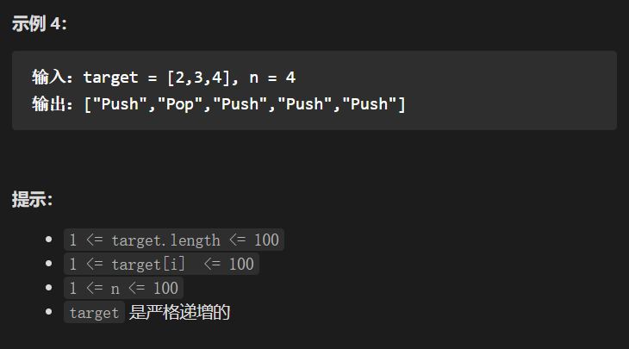This screenshot has height=349, width=629.
Task: Click the word target in the input line
Action: (110, 78)
